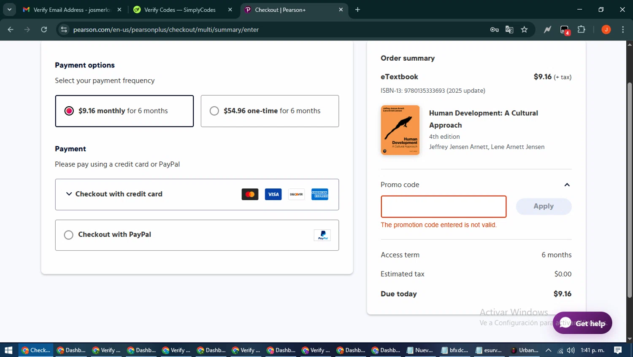Open the Nuev... Notepad taskbar item
This screenshot has height=357, width=633.
420,350
